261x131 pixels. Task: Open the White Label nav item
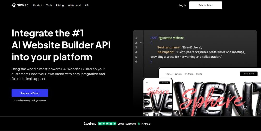tap(74, 5)
